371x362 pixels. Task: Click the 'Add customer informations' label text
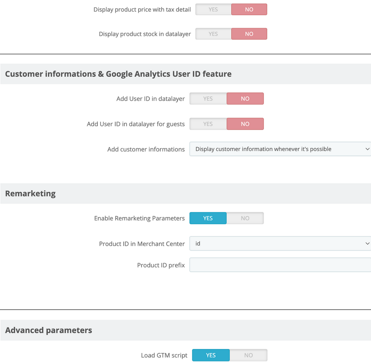pos(146,149)
